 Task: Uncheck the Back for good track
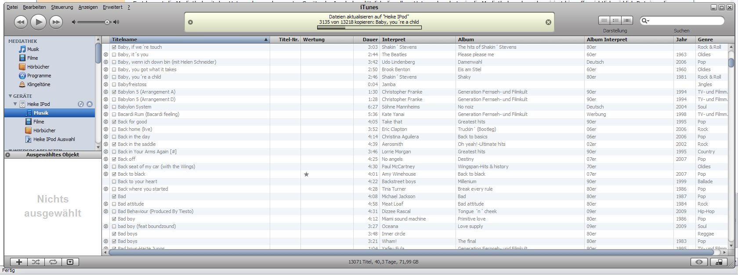pyautogui.click(x=114, y=122)
